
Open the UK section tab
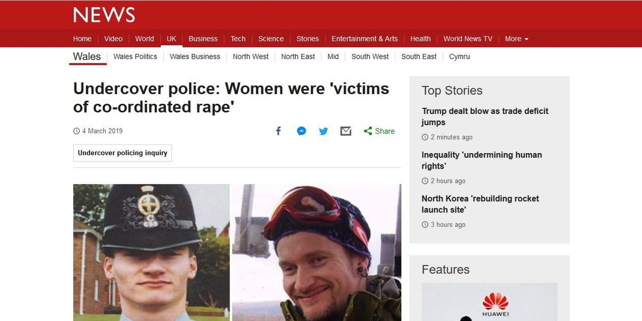(x=171, y=39)
